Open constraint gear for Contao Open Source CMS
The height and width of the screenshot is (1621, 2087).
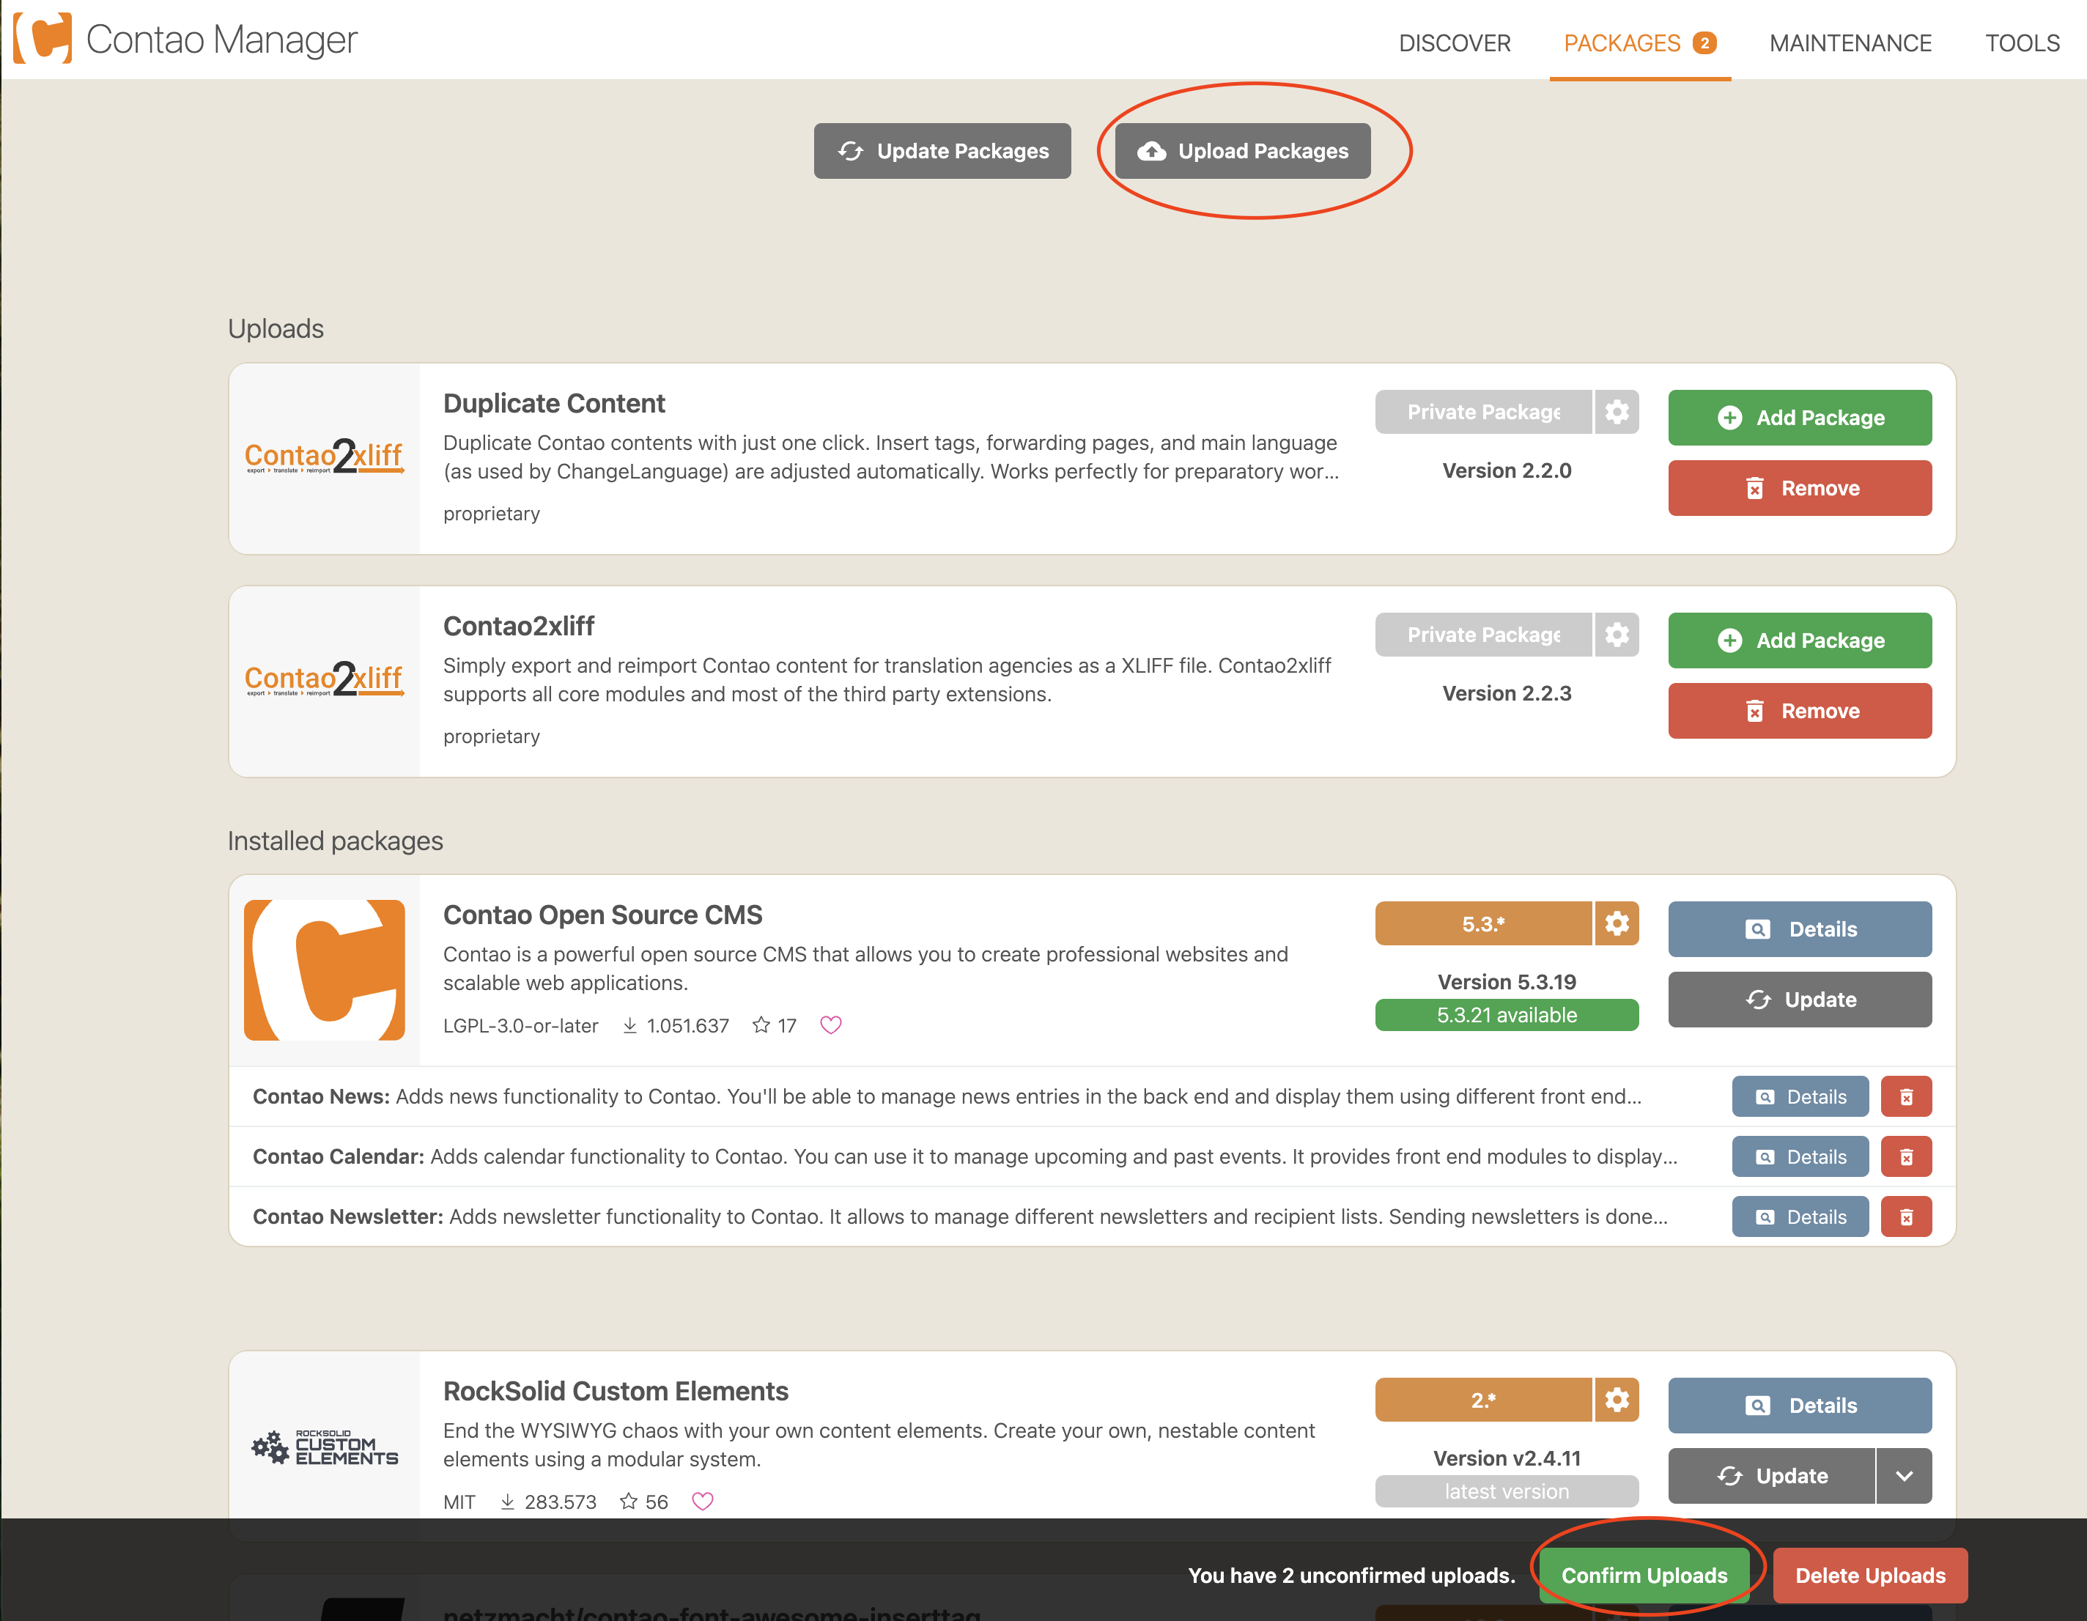[x=1616, y=923]
